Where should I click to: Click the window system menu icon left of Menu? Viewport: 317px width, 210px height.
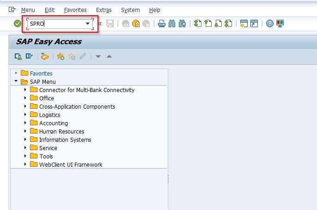(12, 10)
